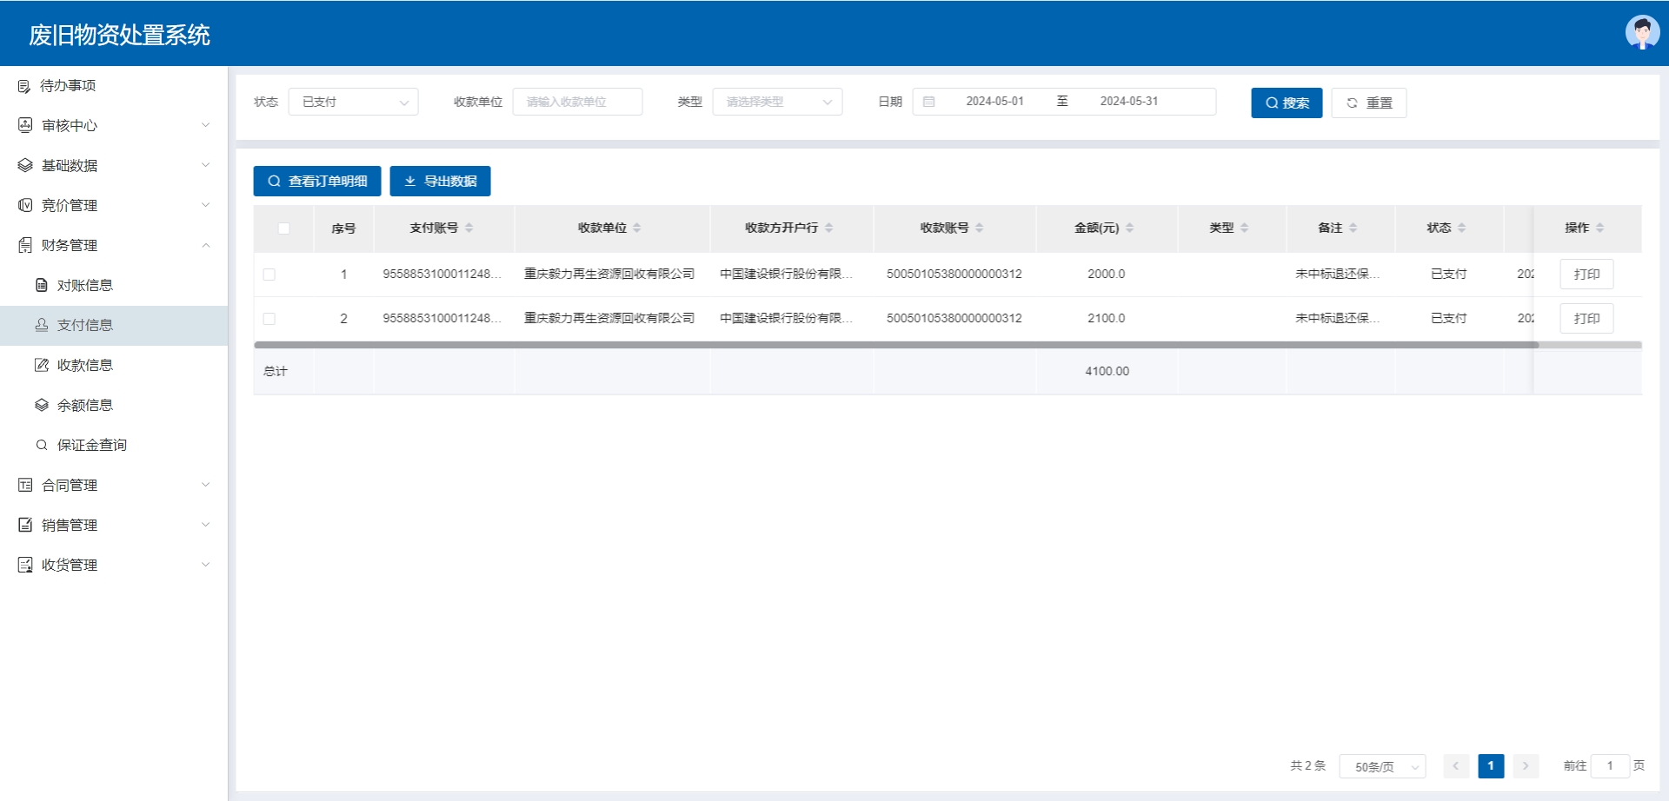
Task: Click the 收款单位 input field
Action: click(x=577, y=102)
